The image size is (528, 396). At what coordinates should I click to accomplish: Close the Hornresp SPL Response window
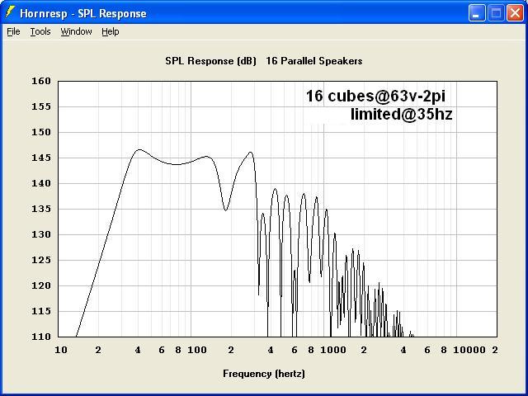515,13
